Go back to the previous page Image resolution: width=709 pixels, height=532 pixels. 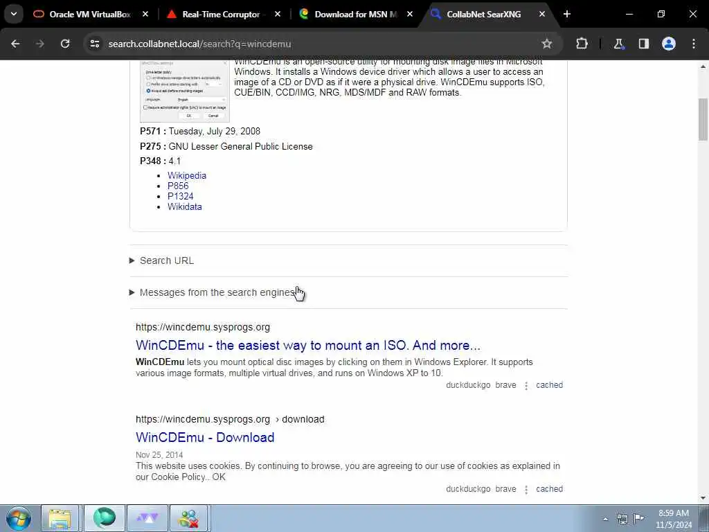tap(15, 44)
